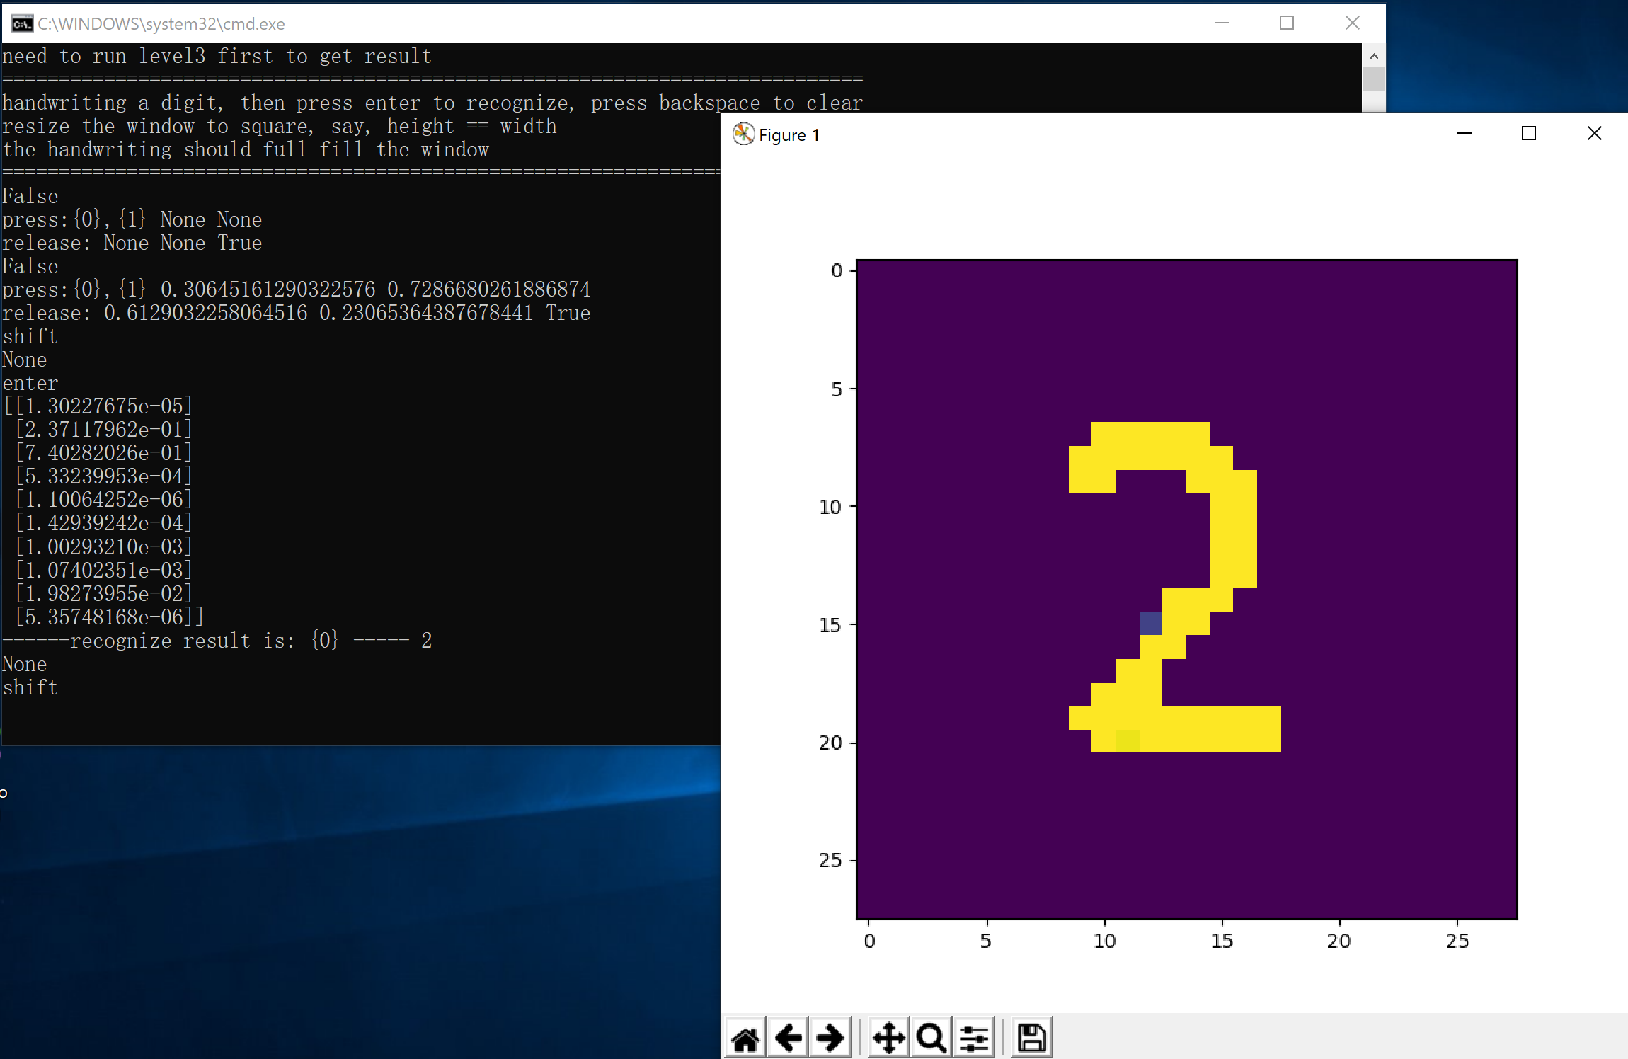Maximize the Figure 1 window
Screen dimensions: 1628x1059
pos(1528,133)
